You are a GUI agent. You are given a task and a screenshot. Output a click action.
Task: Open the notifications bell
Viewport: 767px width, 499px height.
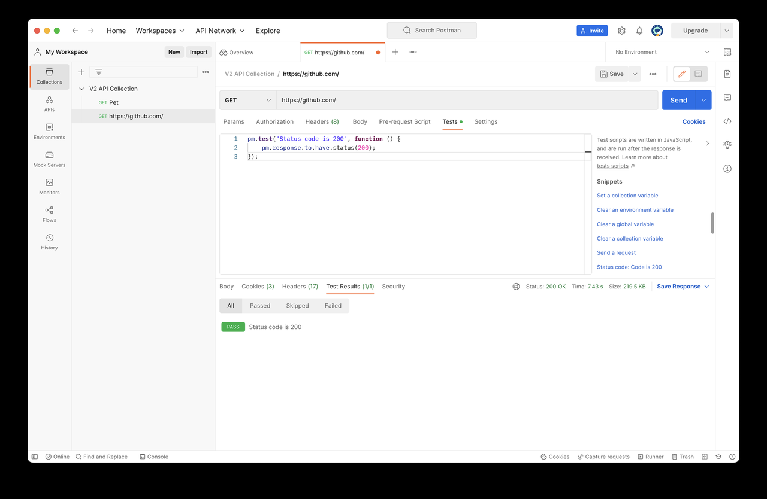click(x=639, y=31)
